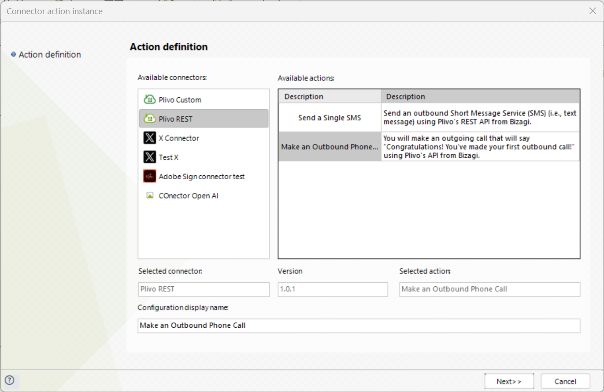
Task: Select Adobe Sign connector test label
Action: [202, 177]
